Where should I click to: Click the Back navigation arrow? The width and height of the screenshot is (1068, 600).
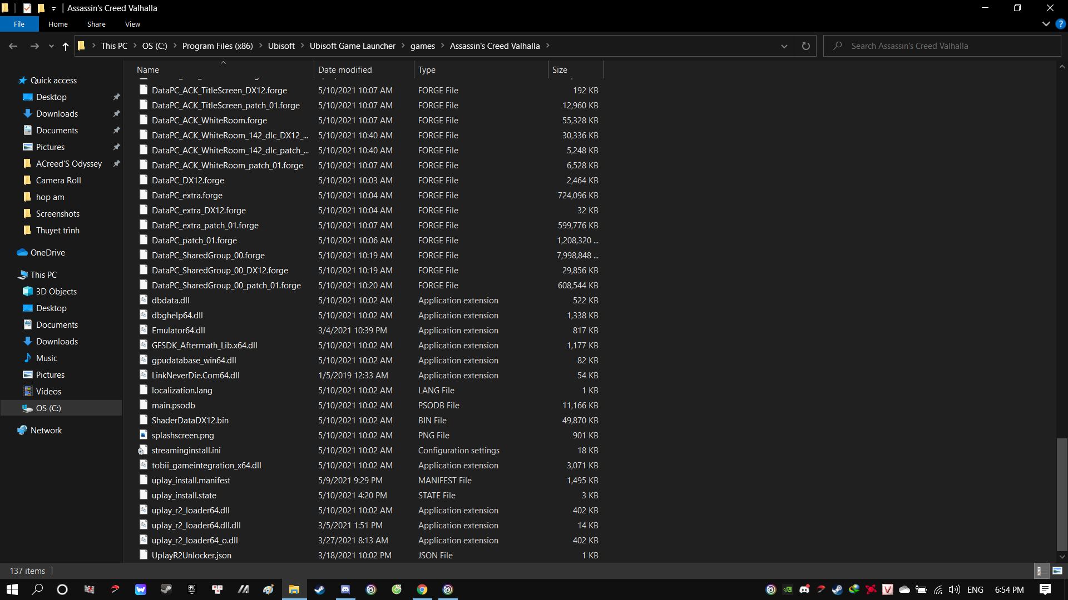(13, 46)
